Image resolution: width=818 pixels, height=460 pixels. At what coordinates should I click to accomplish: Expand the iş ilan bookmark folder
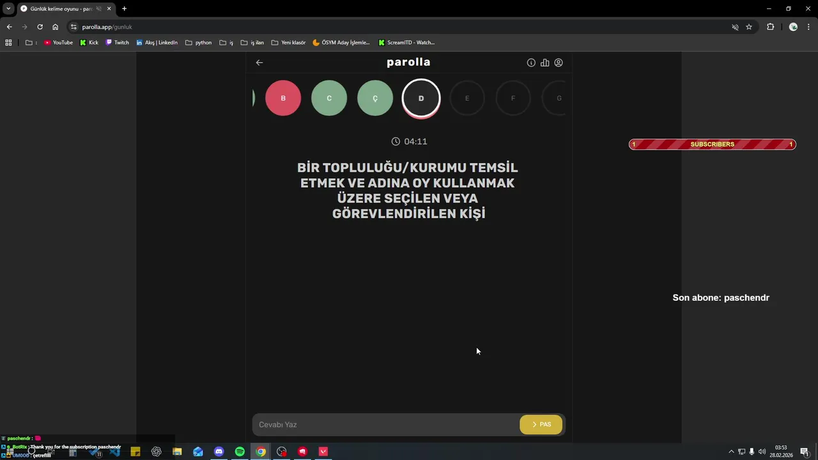click(252, 43)
